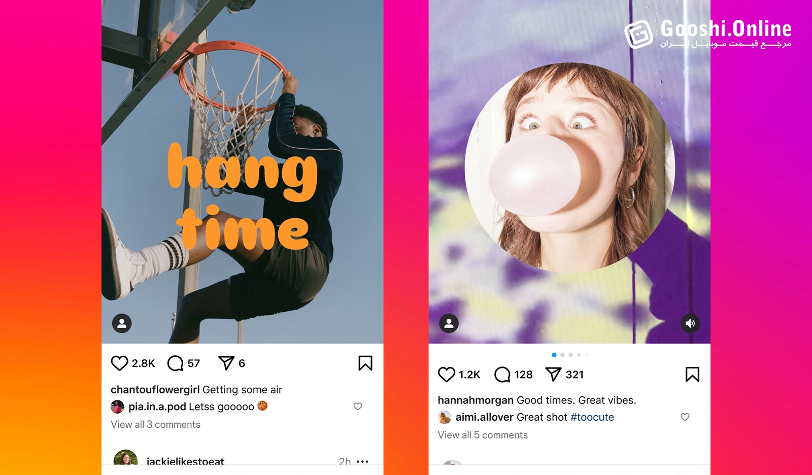
Task: Select the second carousel dot indicator
Action: (562, 355)
